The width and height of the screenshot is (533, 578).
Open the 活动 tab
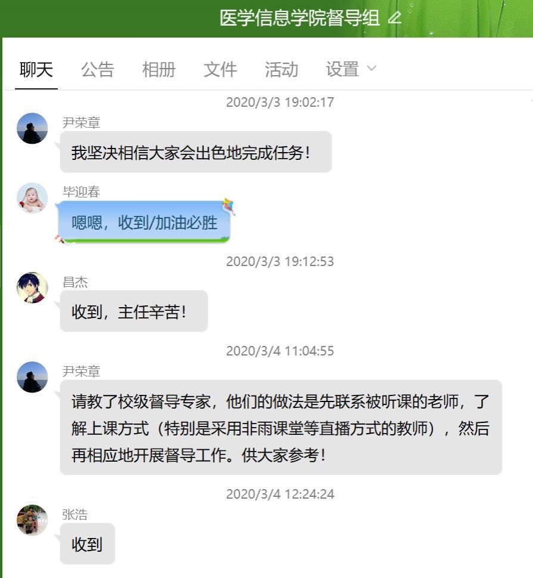coord(281,69)
